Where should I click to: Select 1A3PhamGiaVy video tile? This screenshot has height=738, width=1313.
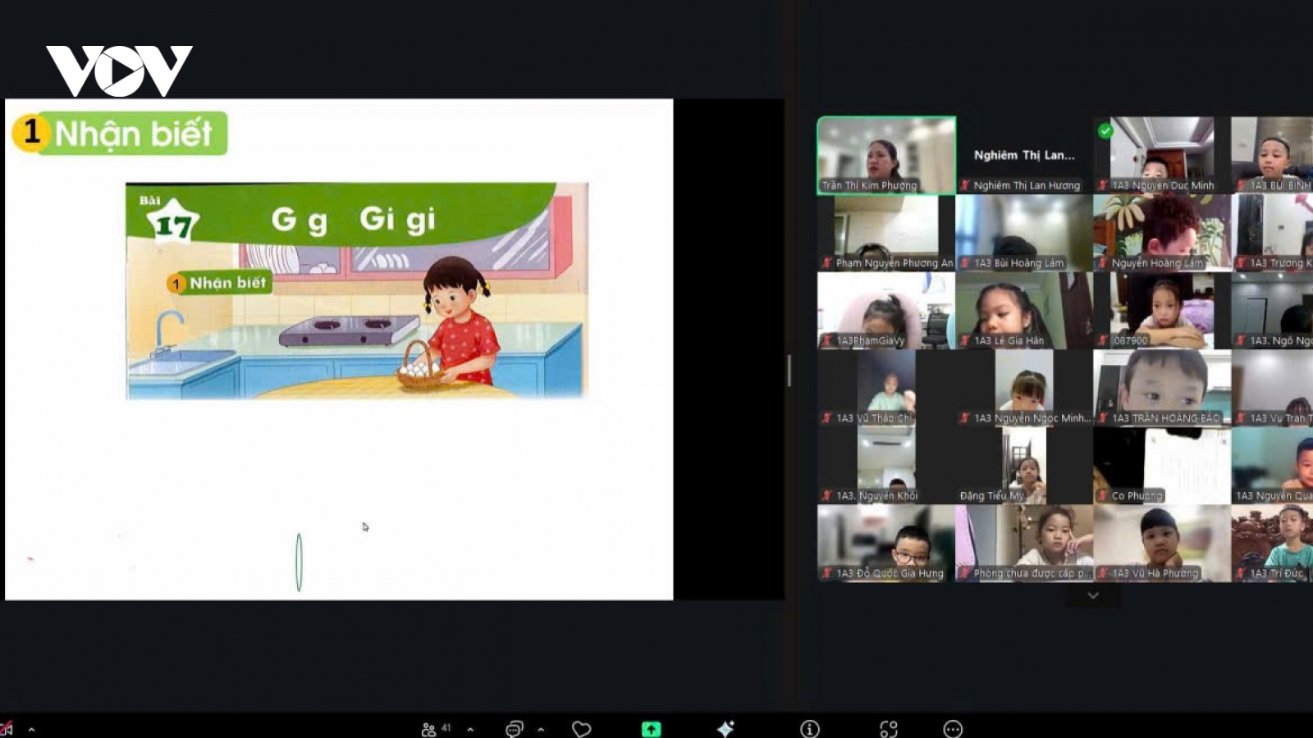pos(886,311)
